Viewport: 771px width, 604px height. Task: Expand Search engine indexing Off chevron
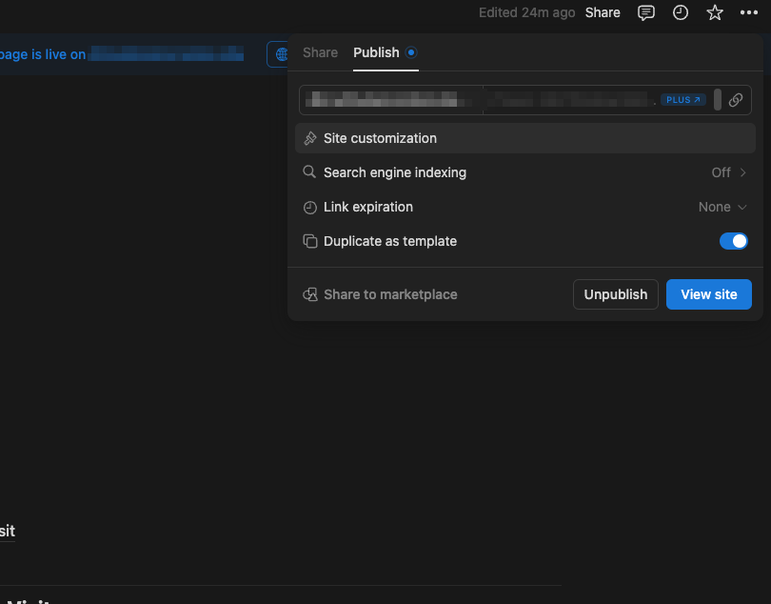742,172
